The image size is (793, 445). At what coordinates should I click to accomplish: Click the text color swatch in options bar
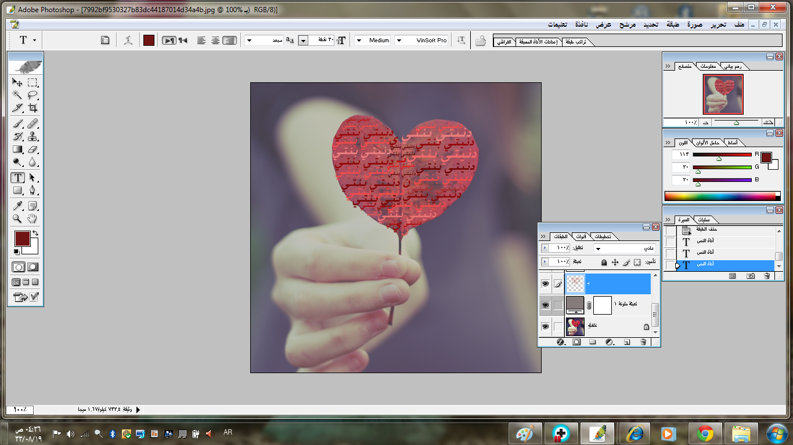click(149, 40)
